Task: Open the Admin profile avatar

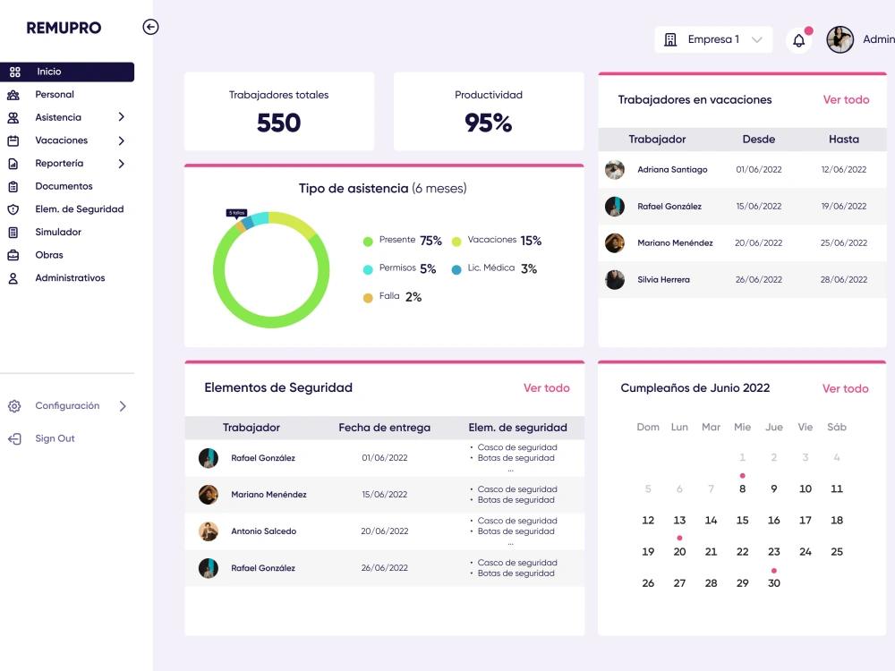Action: point(840,39)
